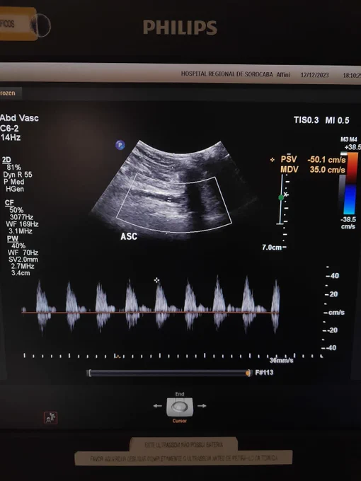361x481 pixels.
Task: Click the PW settings heading
Action: click(x=13, y=238)
